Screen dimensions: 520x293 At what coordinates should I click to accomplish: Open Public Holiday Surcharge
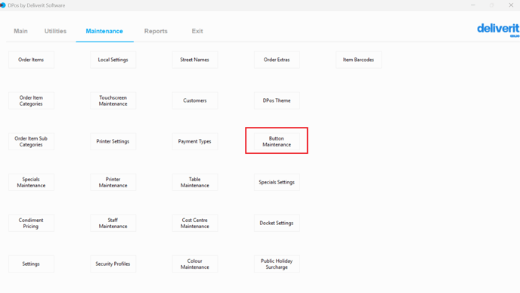(x=277, y=264)
